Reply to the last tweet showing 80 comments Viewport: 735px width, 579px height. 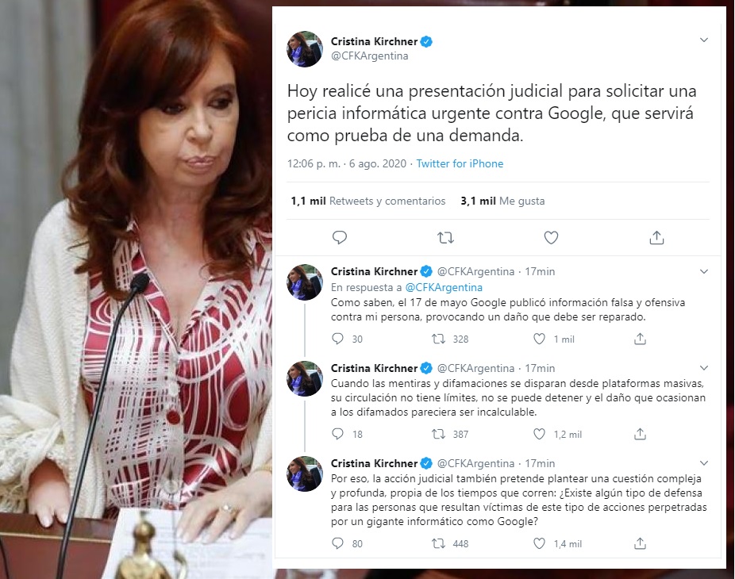pos(337,543)
